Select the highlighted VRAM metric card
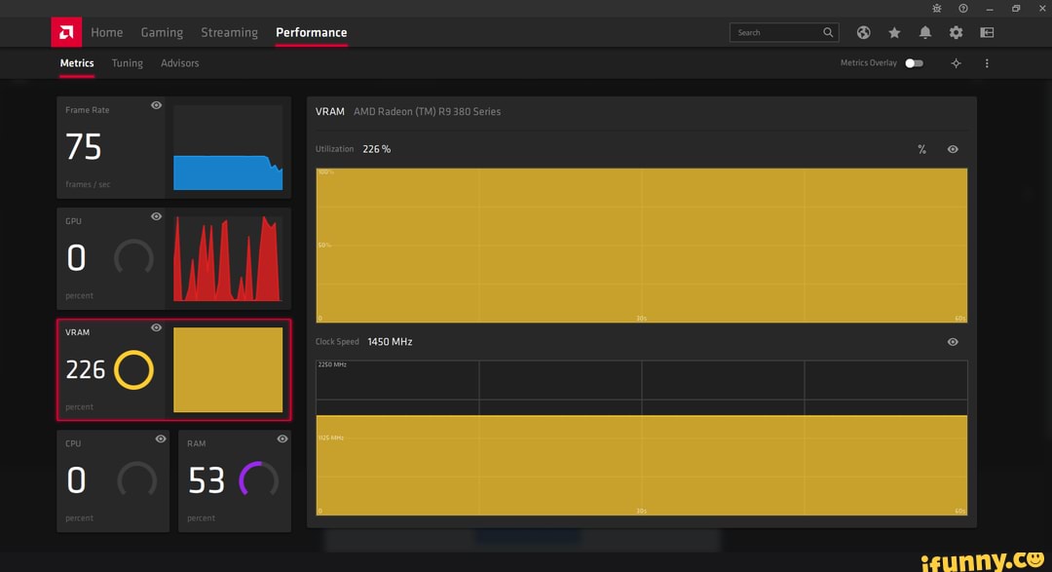Image resolution: width=1052 pixels, height=572 pixels. point(173,370)
